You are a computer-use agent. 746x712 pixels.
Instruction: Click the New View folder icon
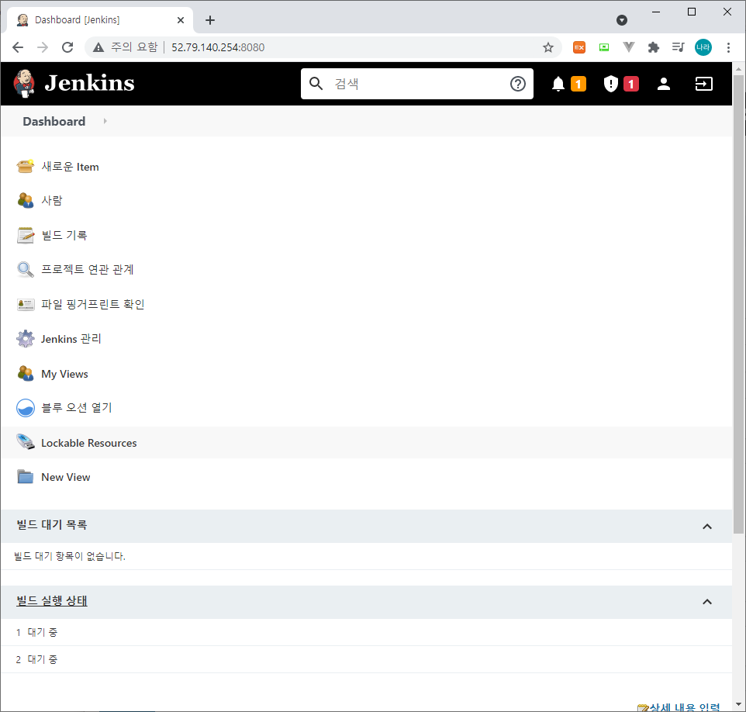[x=26, y=476]
